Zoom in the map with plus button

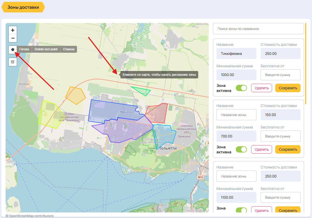pyautogui.click(x=13, y=30)
